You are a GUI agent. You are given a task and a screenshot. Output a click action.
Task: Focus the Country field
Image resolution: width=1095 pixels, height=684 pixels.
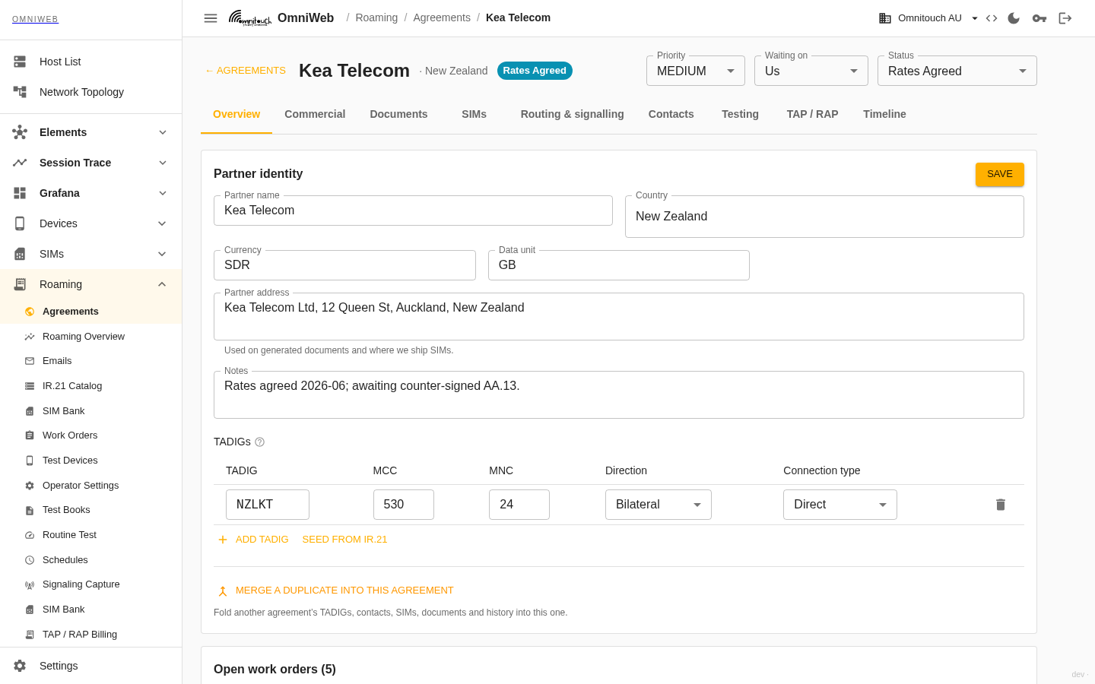[824, 217]
